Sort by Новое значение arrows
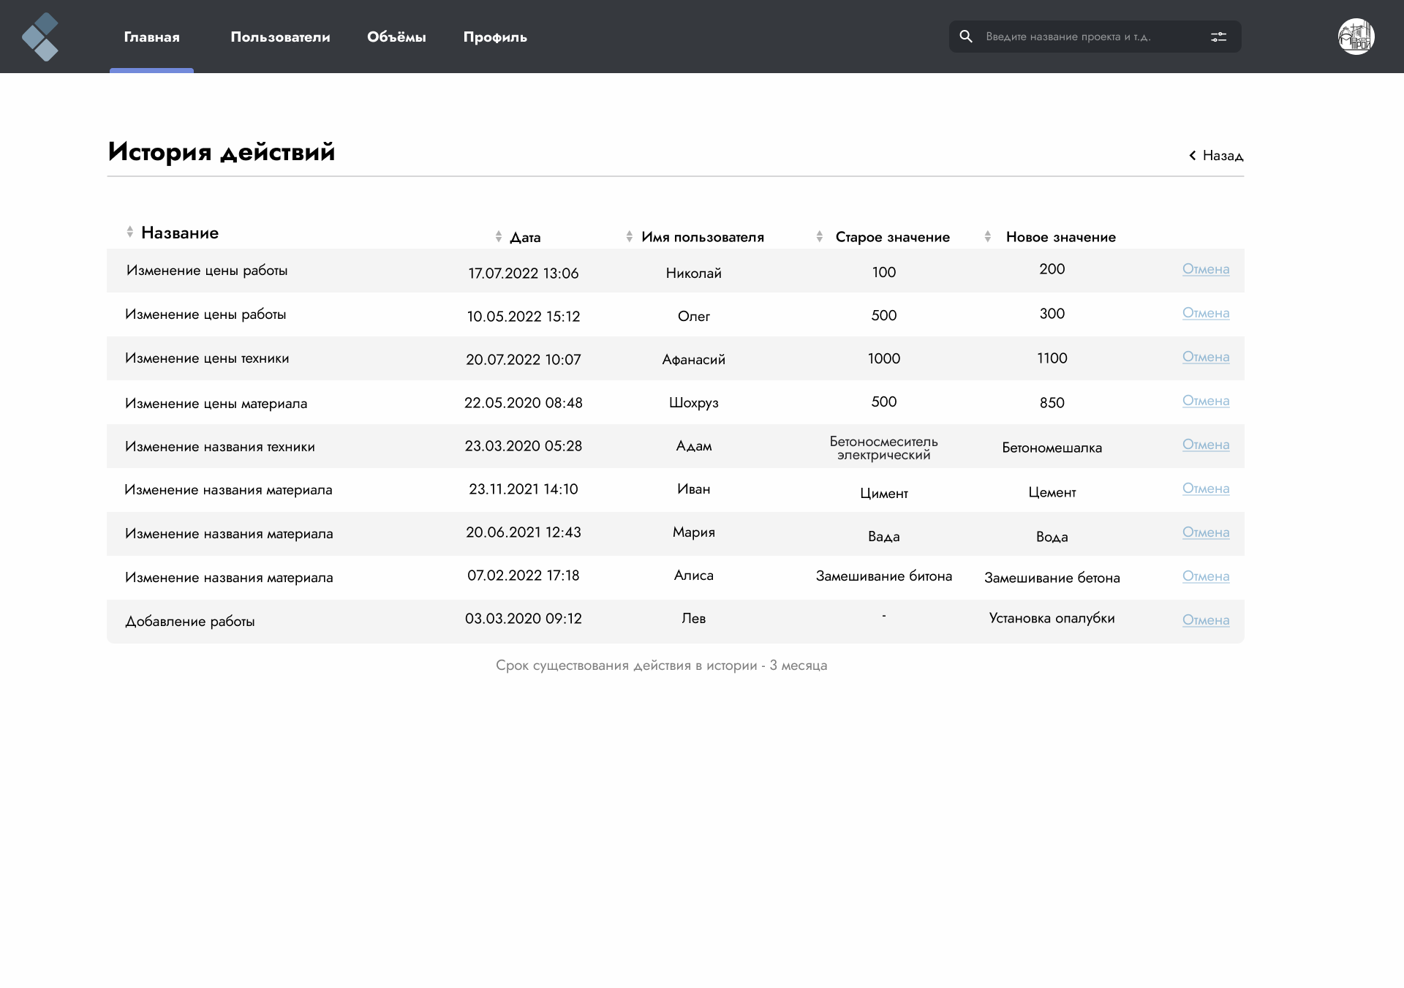 pos(987,237)
